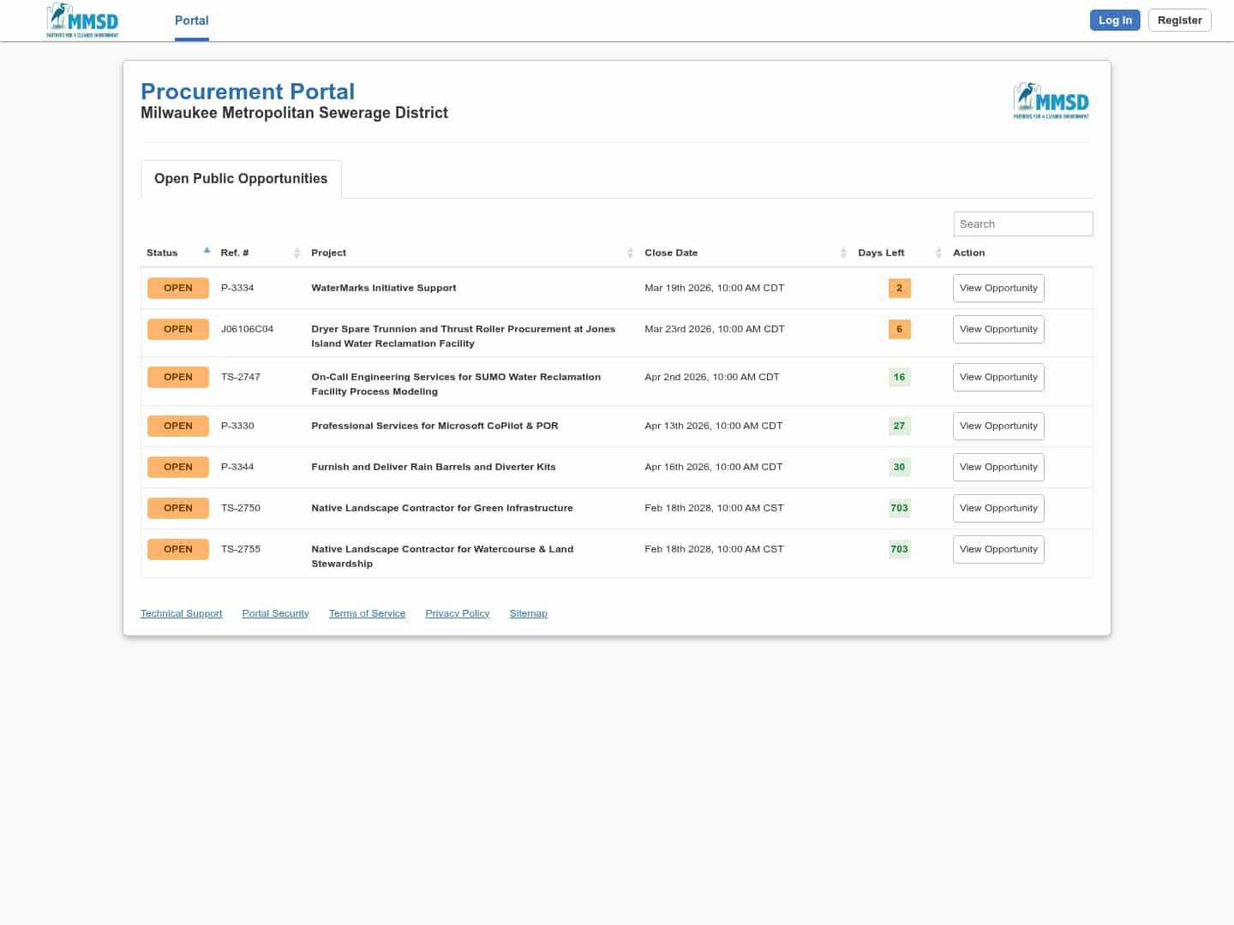View Opportunity for WaterMarks Initiative Support
This screenshot has height=925, width=1234.
click(998, 289)
